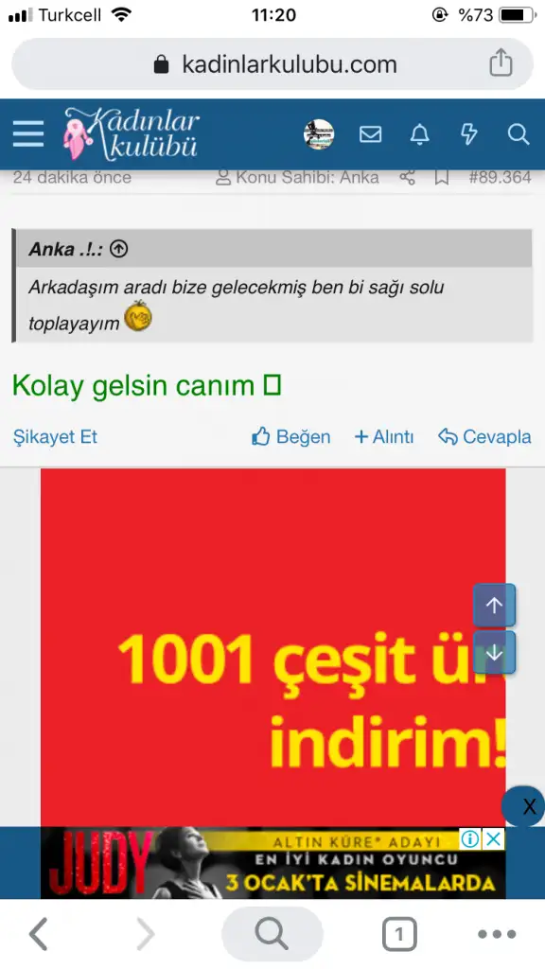Image resolution: width=545 pixels, height=969 pixels.
Task: Tap the page jump down arrow button
Action: 494,652
